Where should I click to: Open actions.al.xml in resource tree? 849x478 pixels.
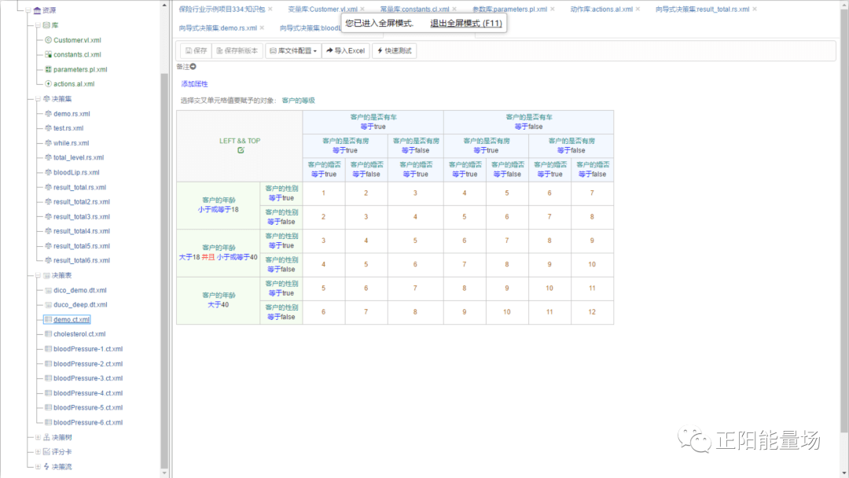pos(74,84)
